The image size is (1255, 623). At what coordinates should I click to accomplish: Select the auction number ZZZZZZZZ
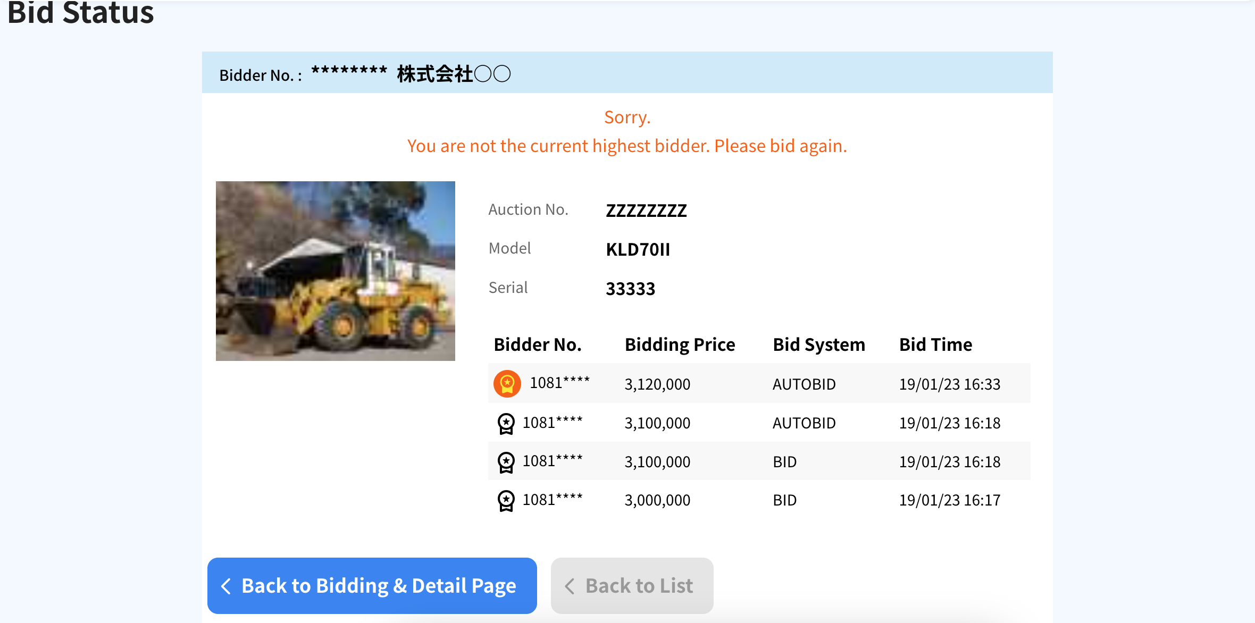[646, 211]
